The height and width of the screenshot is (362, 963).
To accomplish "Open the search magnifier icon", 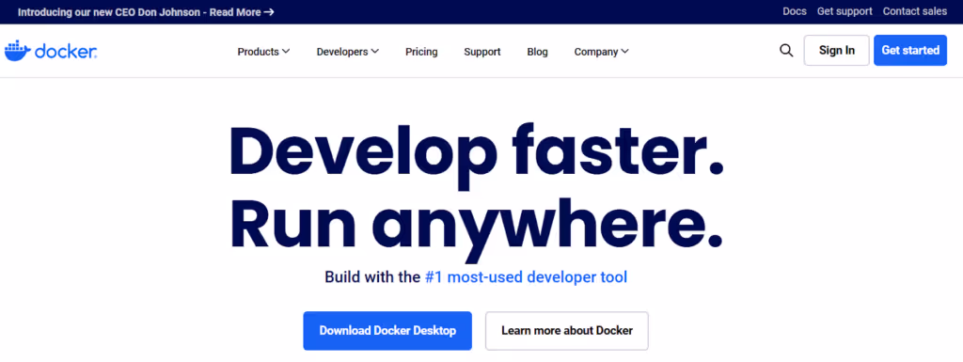I will click(x=786, y=51).
